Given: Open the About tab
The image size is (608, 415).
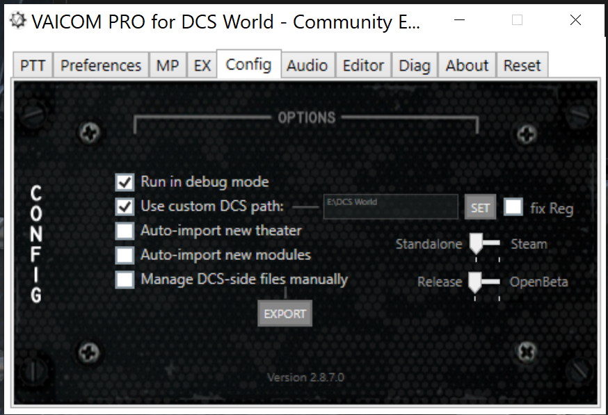Looking at the screenshot, I should (467, 65).
